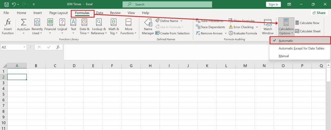Select column header F

coord(112,66)
